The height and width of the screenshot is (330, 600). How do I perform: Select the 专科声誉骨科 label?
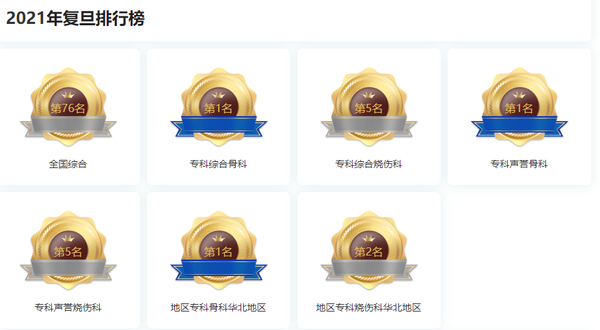(519, 164)
